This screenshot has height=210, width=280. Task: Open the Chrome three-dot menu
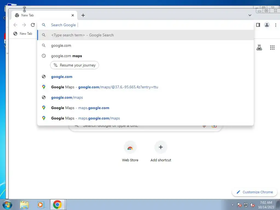pos(276,25)
